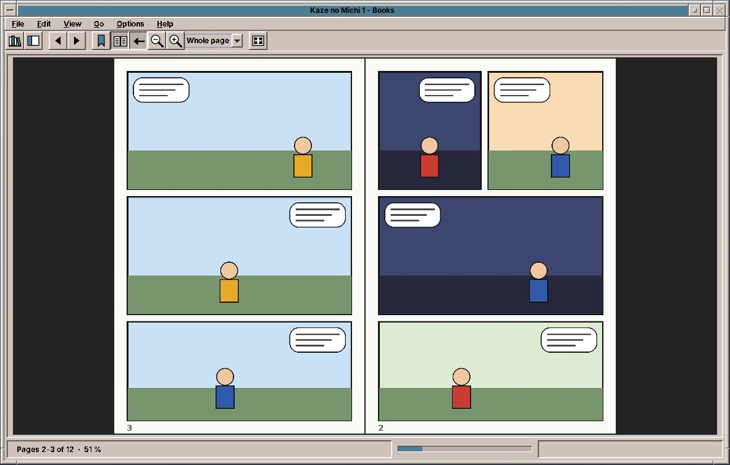Zoom out with the minus magnifier
Screen dimensions: 730x465
coord(157,41)
